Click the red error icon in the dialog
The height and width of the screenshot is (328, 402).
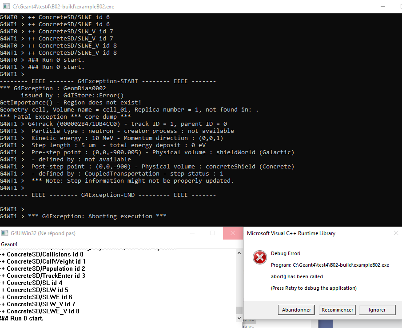260,257
